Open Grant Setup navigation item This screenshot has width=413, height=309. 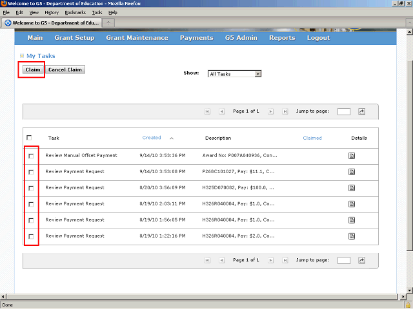coord(75,38)
